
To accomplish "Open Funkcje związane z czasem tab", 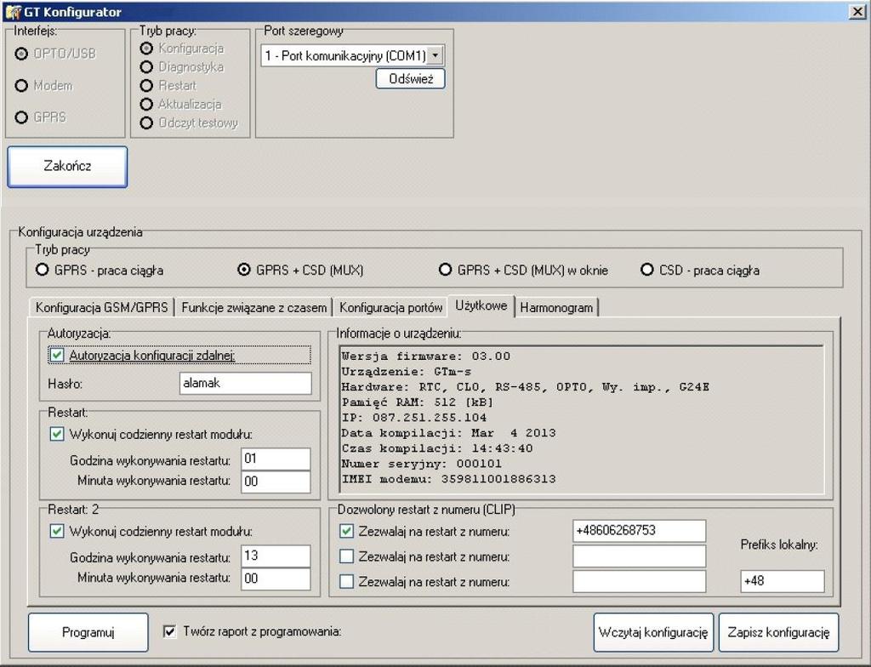I will coord(253,307).
